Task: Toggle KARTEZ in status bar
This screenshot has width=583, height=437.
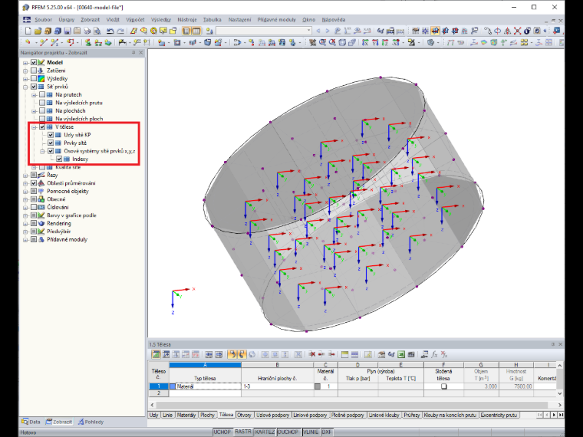Action: tap(265, 432)
